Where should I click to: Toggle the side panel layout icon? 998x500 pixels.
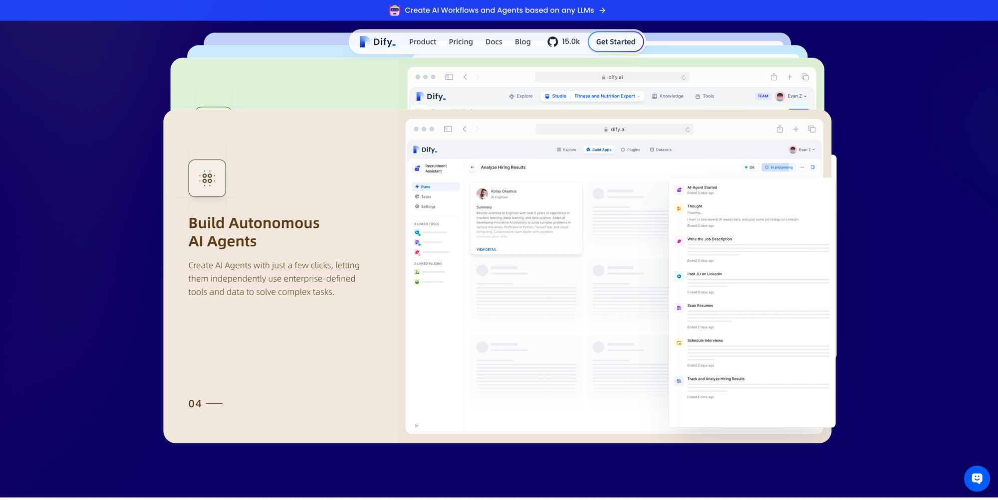click(813, 168)
